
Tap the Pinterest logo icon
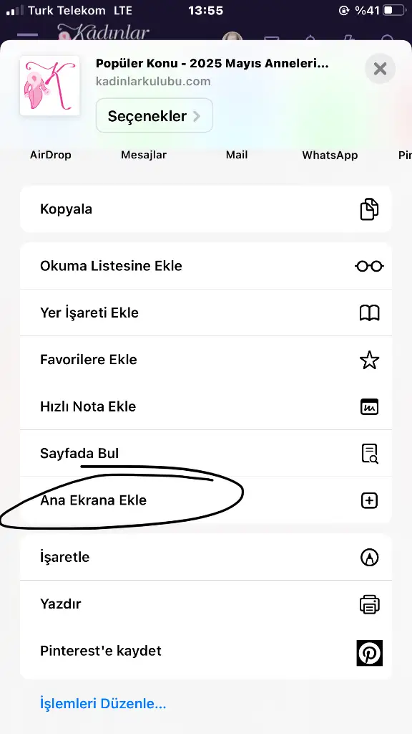(x=370, y=652)
